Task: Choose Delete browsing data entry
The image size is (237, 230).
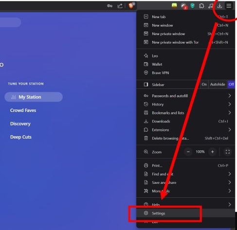Action: tap(185, 138)
